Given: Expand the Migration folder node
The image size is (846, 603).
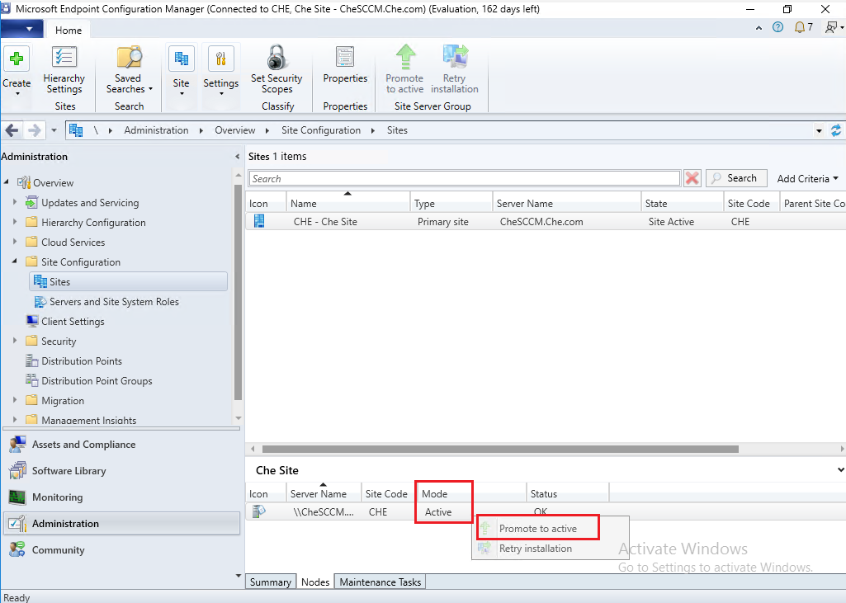Looking at the screenshot, I should point(15,399).
